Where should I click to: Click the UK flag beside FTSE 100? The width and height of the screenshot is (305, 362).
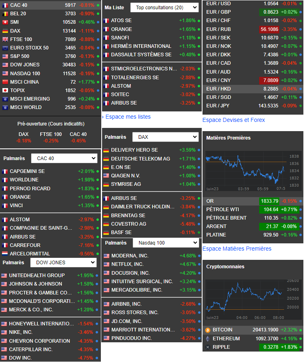click(5, 39)
